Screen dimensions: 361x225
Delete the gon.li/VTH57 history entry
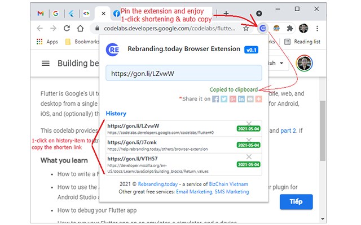249,156
